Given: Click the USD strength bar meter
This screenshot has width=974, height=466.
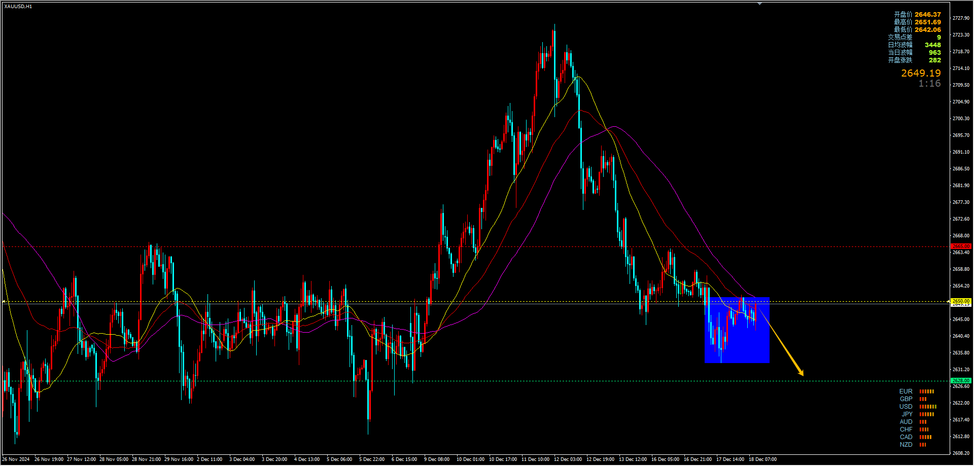Looking at the screenshot, I should pos(928,407).
